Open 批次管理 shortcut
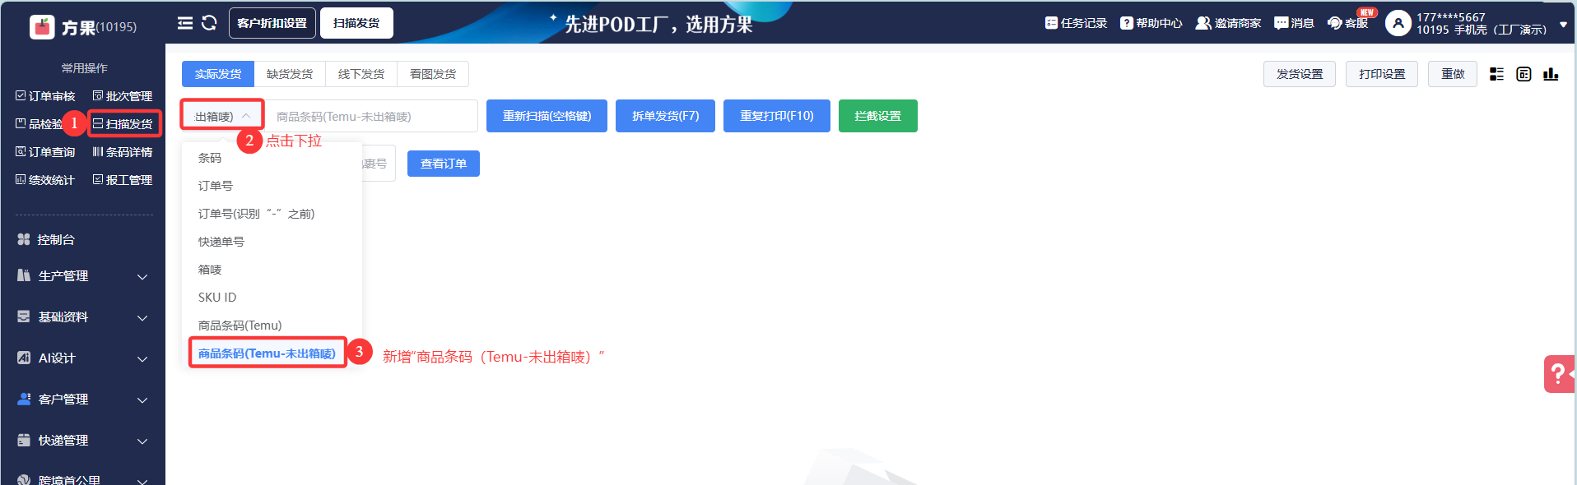The width and height of the screenshot is (1577, 485). pyautogui.click(x=123, y=96)
